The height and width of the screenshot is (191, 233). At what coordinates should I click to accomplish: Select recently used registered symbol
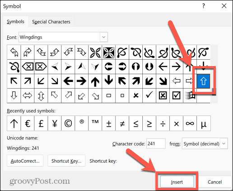81,124
